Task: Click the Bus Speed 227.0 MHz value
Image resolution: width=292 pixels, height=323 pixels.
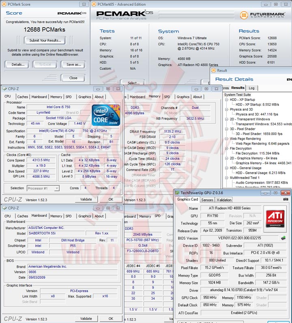Action: click(x=41, y=171)
